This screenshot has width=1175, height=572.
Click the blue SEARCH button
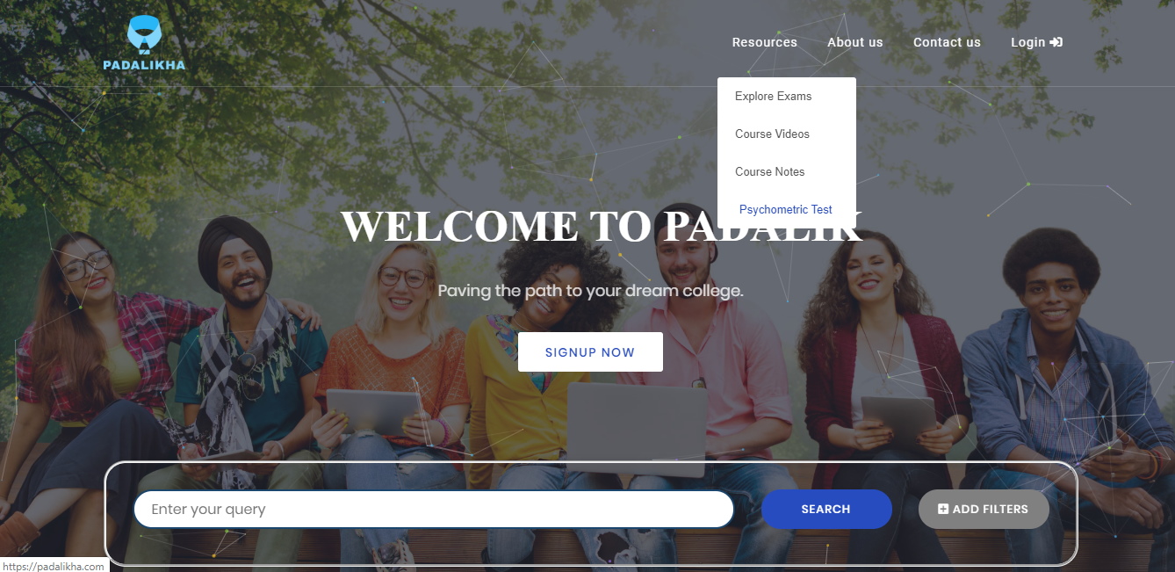coord(826,510)
